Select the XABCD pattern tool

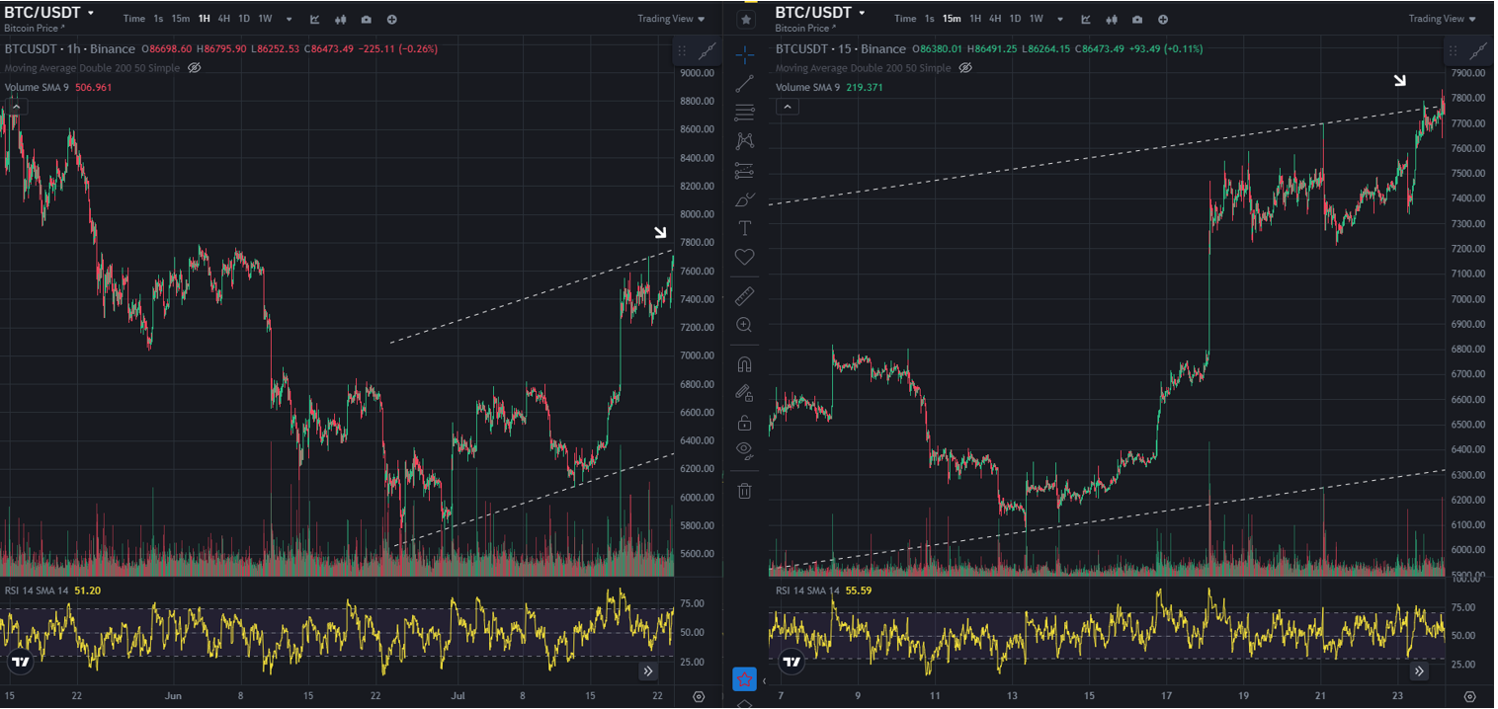(745, 141)
